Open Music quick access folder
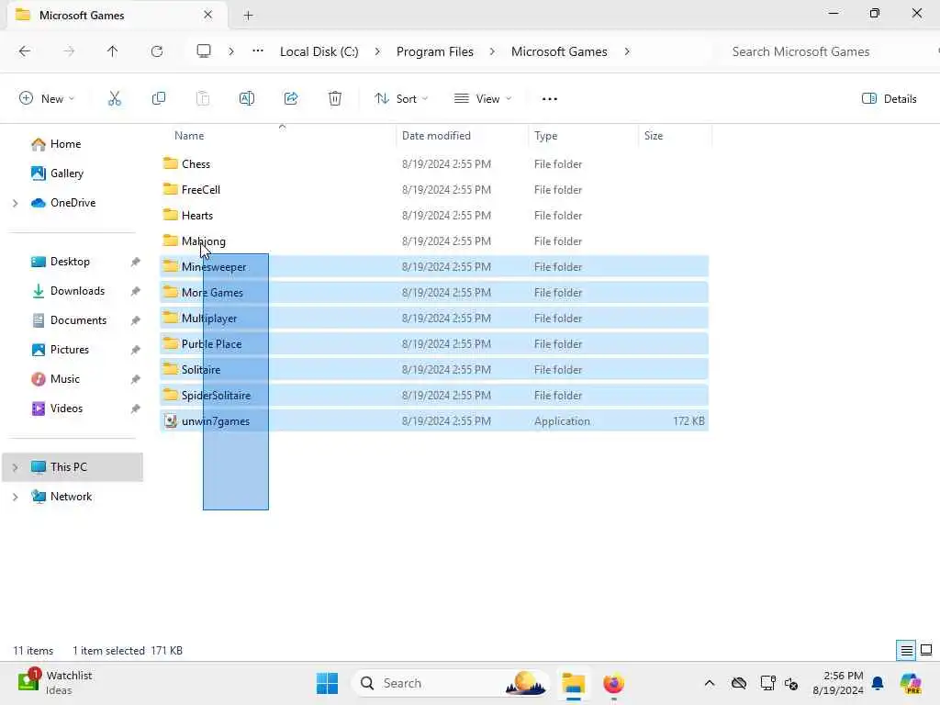The width and height of the screenshot is (940, 705). [x=65, y=379]
